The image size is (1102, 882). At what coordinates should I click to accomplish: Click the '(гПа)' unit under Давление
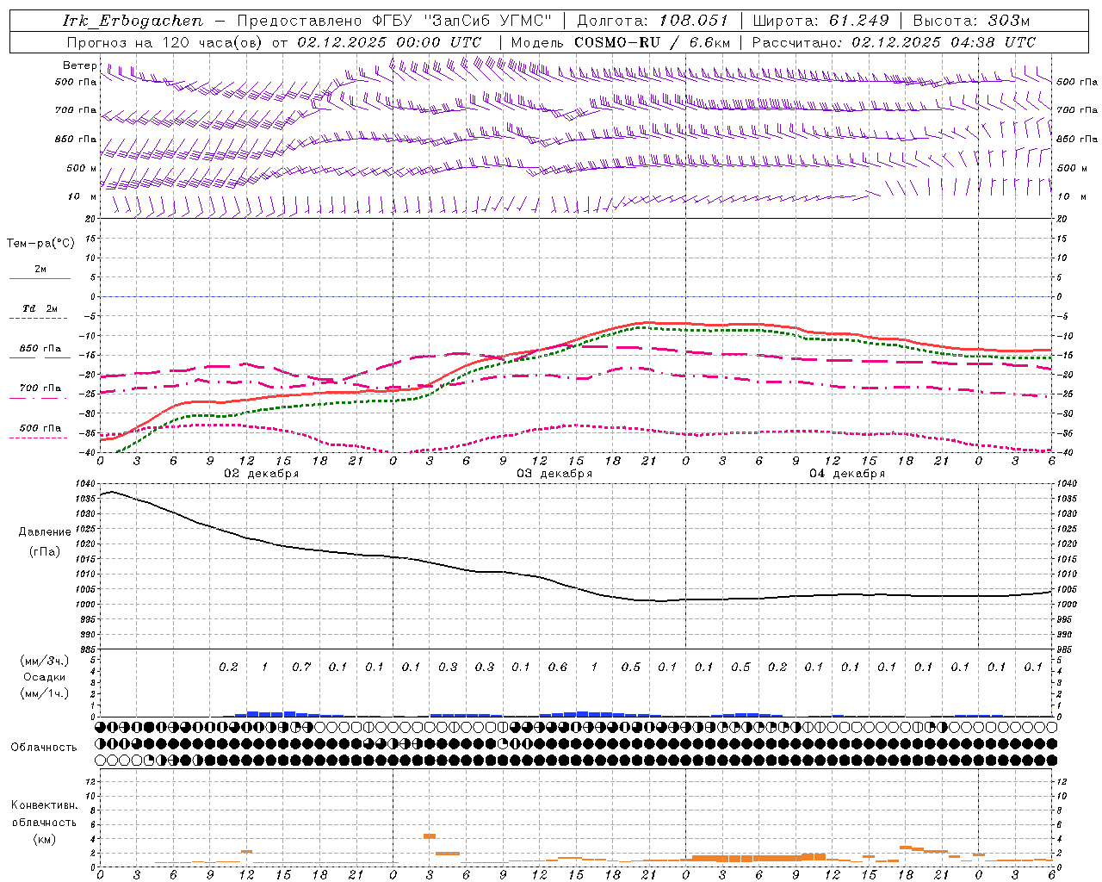point(45,551)
